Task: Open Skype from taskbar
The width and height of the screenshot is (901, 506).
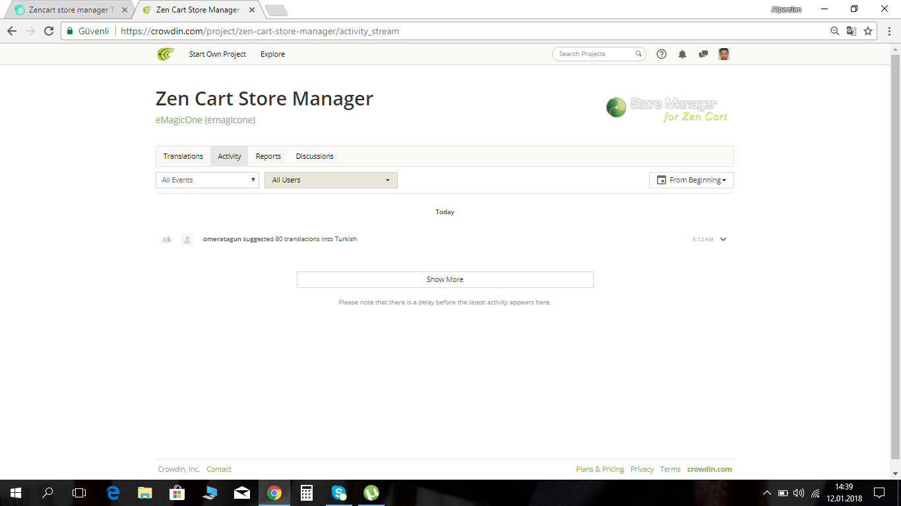Action: pyautogui.click(x=339, y=493)
